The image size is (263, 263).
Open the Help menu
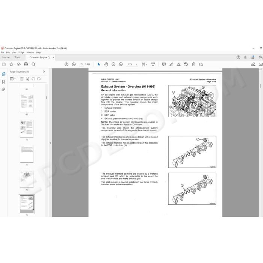[38, 53]
